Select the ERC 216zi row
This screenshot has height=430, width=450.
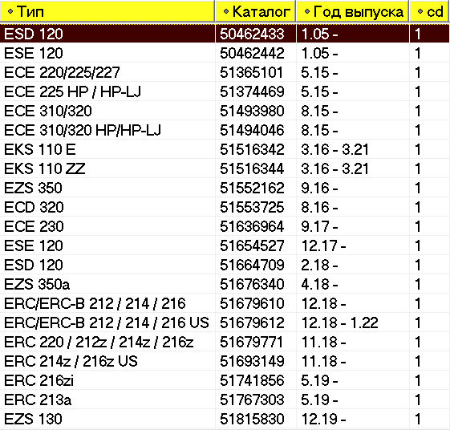pyautogui.click(x=225, y=380)
